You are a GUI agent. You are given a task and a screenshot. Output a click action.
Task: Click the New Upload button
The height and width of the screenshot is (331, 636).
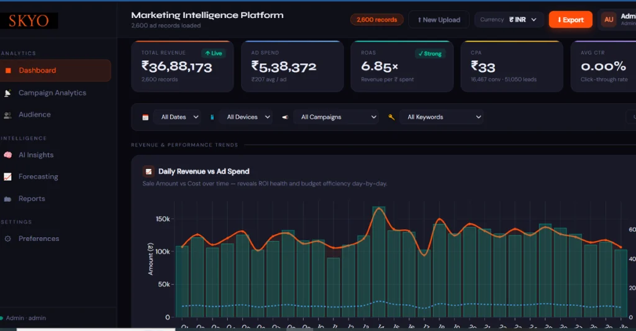coord(439,19)
